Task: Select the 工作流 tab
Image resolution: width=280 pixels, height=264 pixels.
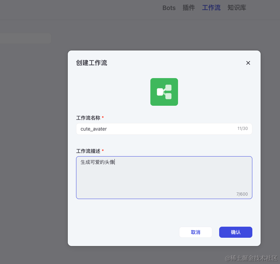Action: pyautogui.click(x=211, y=8)
